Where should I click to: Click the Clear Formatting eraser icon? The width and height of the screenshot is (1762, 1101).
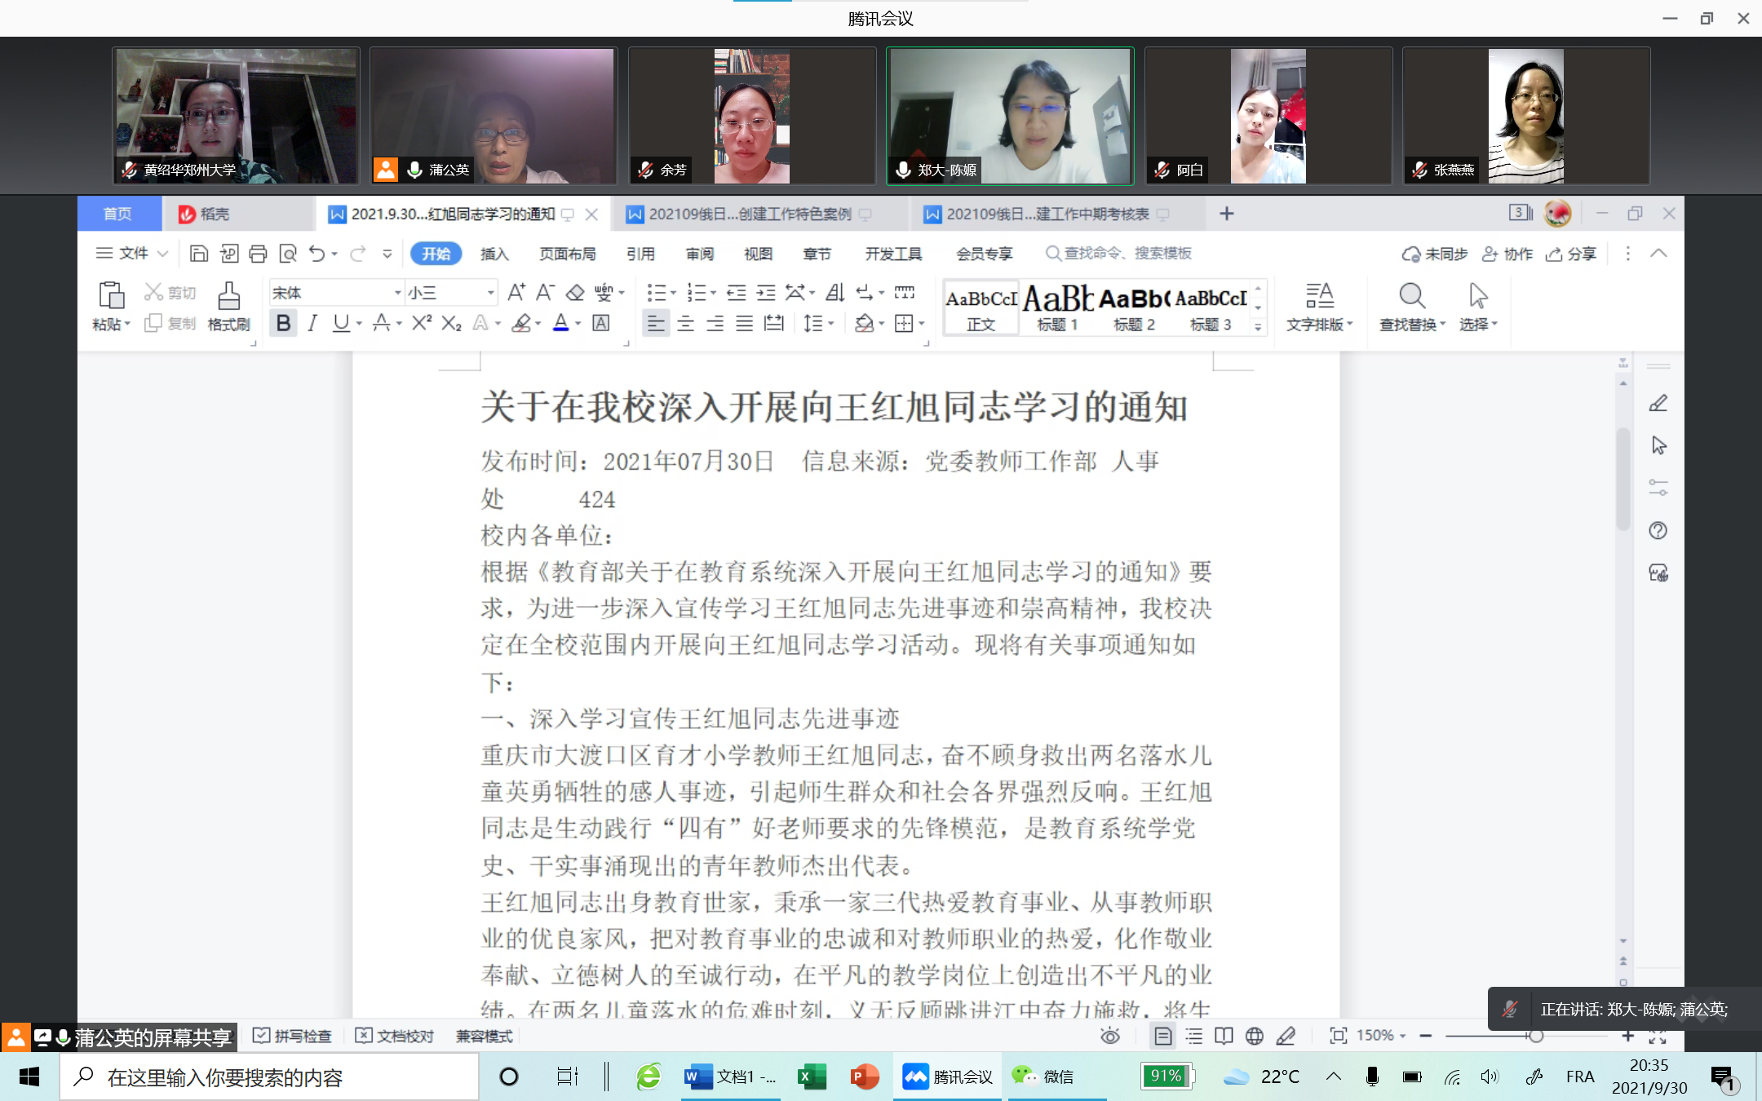pos(575,292)
